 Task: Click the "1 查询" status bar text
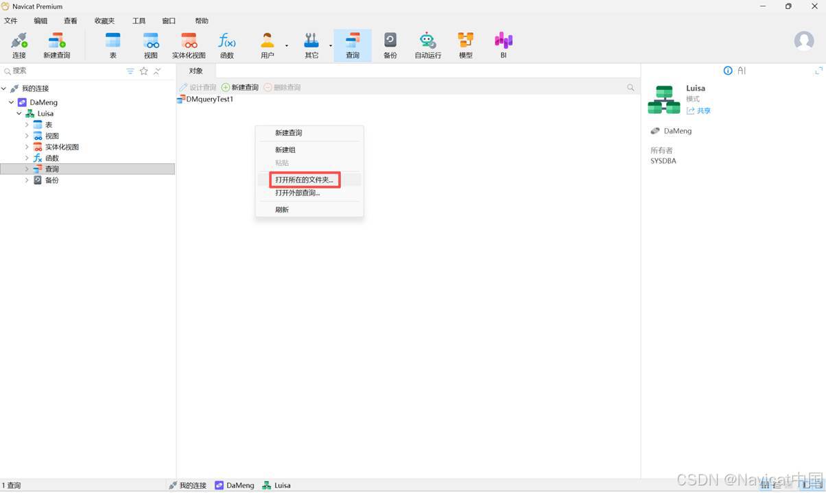point(12,485)
